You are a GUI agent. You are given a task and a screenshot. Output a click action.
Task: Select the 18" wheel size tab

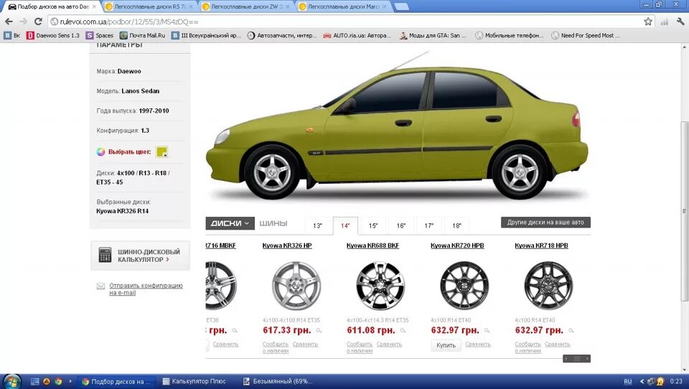pos(456,225)
